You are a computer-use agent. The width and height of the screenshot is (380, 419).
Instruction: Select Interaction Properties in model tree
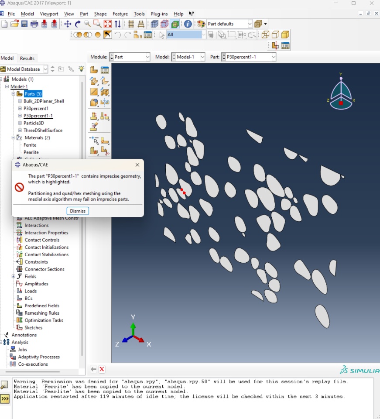point(46,233)
